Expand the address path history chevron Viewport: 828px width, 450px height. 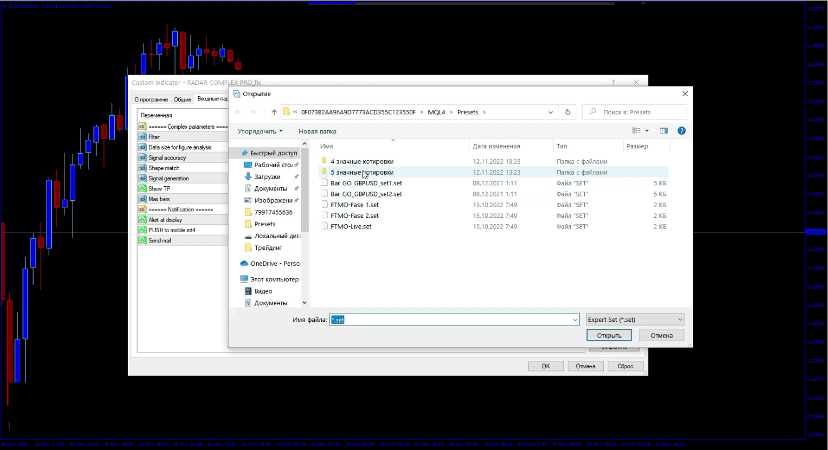click(x=550, y=112)
